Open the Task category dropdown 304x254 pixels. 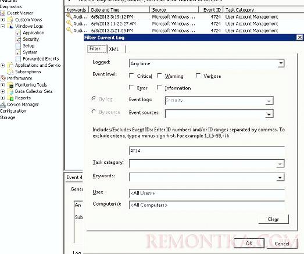280,164
